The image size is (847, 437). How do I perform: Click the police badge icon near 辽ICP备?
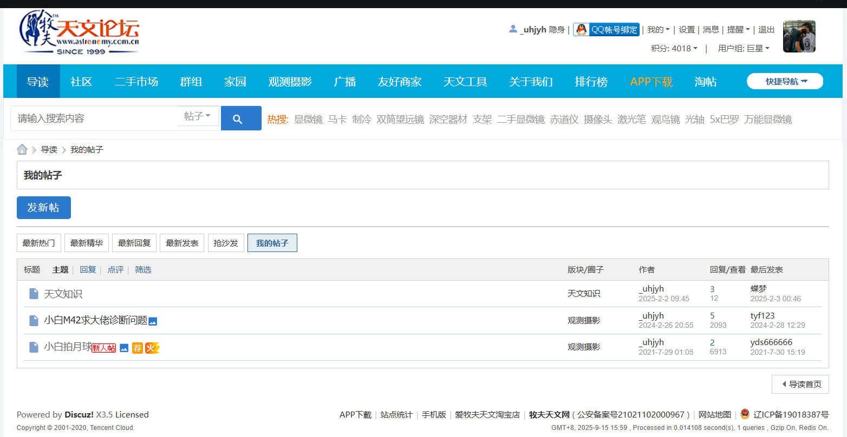click(x=745, y=414)
